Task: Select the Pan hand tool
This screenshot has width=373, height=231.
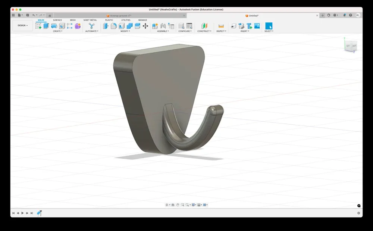Action: (x=178, y=205)
